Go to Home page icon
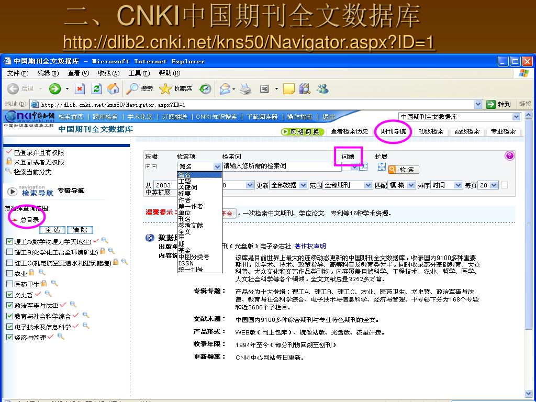The image size is (536, 402). pos(113,89)
